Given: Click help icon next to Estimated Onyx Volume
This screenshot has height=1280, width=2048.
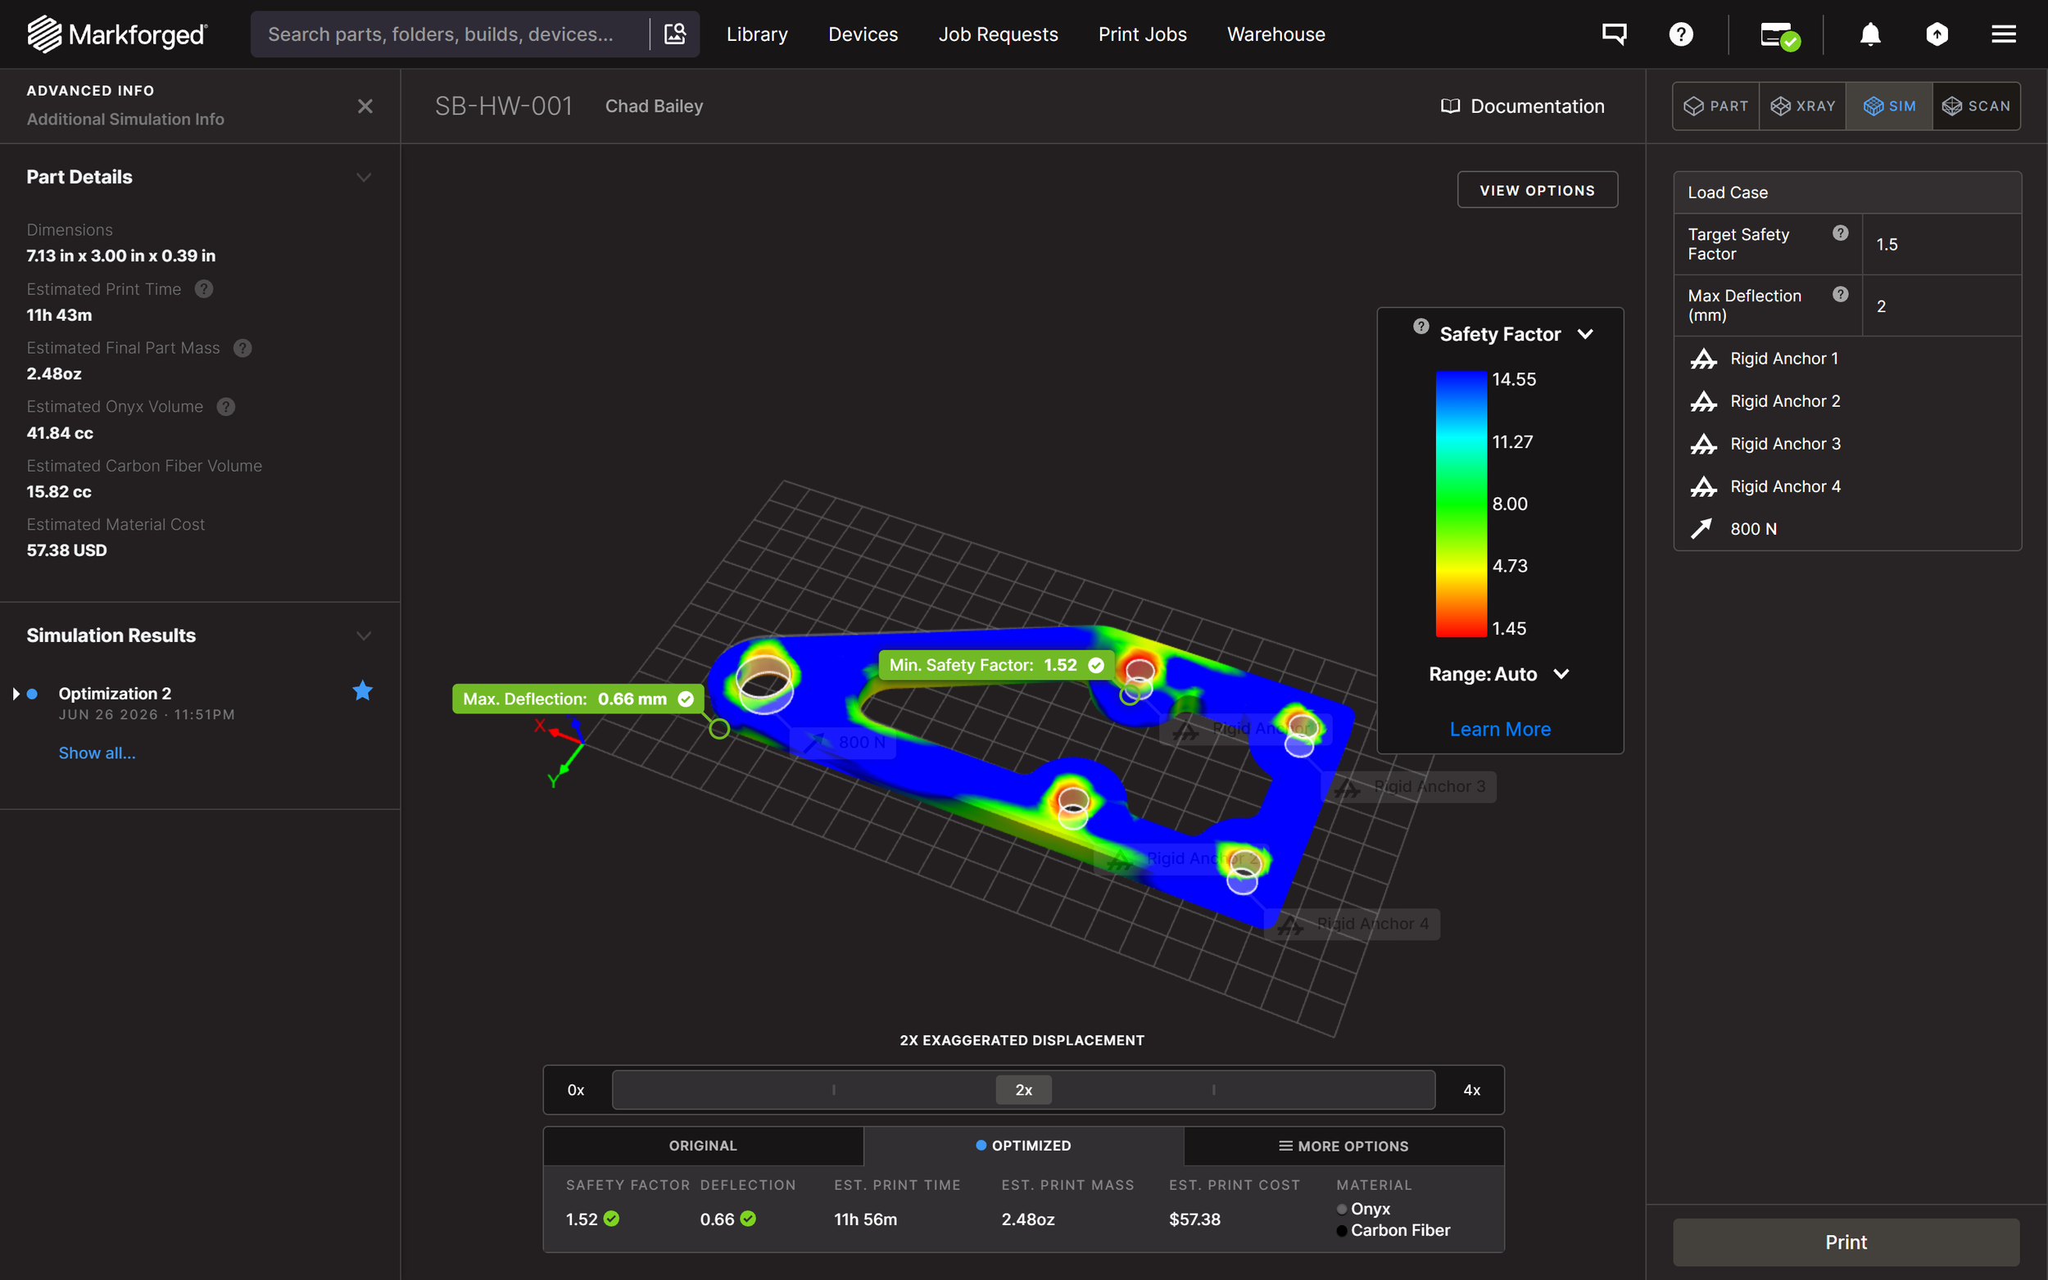Looking at the screenshot, I should (226, 406).
